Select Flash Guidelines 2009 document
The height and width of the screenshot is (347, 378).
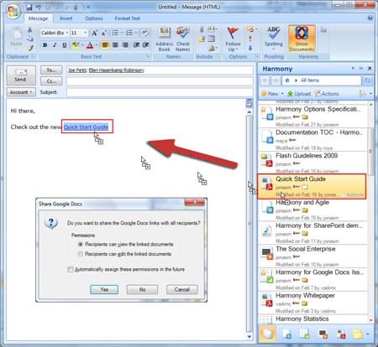tap(312, 163)
